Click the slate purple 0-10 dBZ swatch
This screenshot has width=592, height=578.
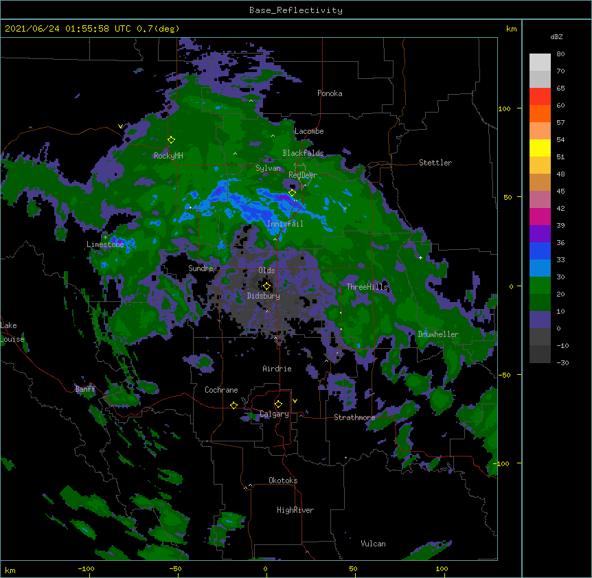tap(540, 320)
